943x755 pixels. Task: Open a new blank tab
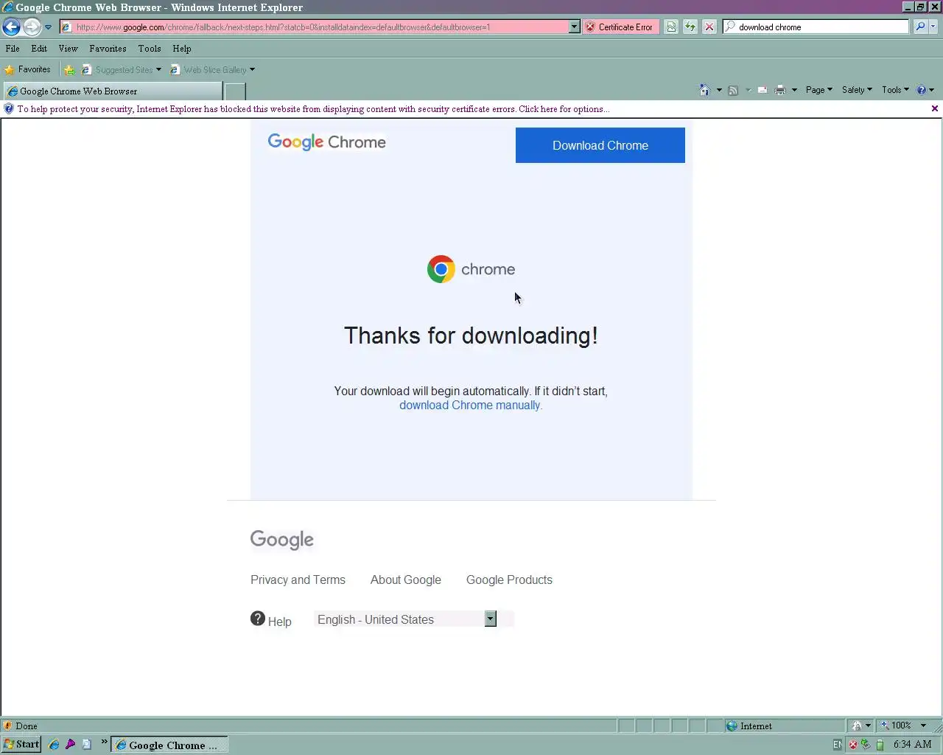235,91
